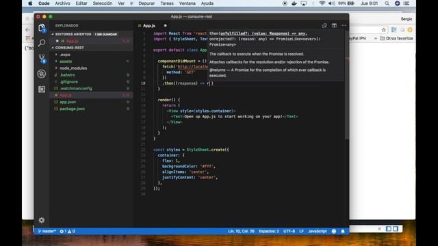Open the Ayuda menu

click(x=207, y=3)
